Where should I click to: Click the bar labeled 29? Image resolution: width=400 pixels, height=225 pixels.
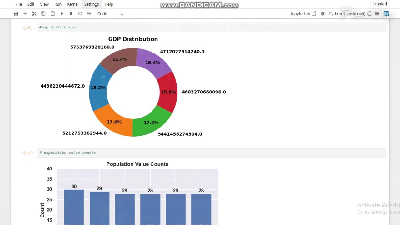click(99, 208)
